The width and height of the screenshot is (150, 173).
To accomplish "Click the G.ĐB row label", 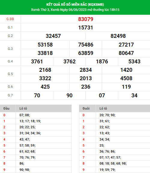I will [x=10, y=19].
